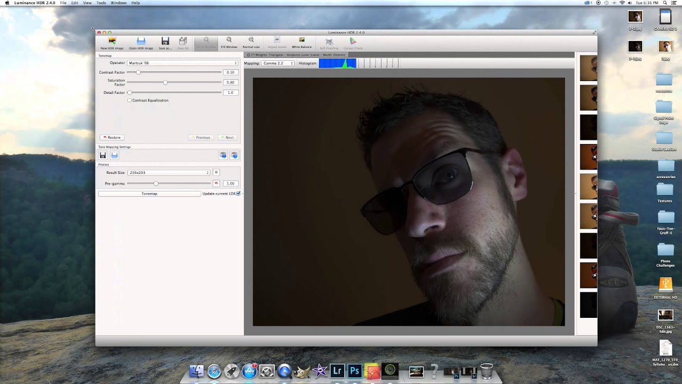Open the Edit menu
This screenshot has height=384, width=682.
75,3
